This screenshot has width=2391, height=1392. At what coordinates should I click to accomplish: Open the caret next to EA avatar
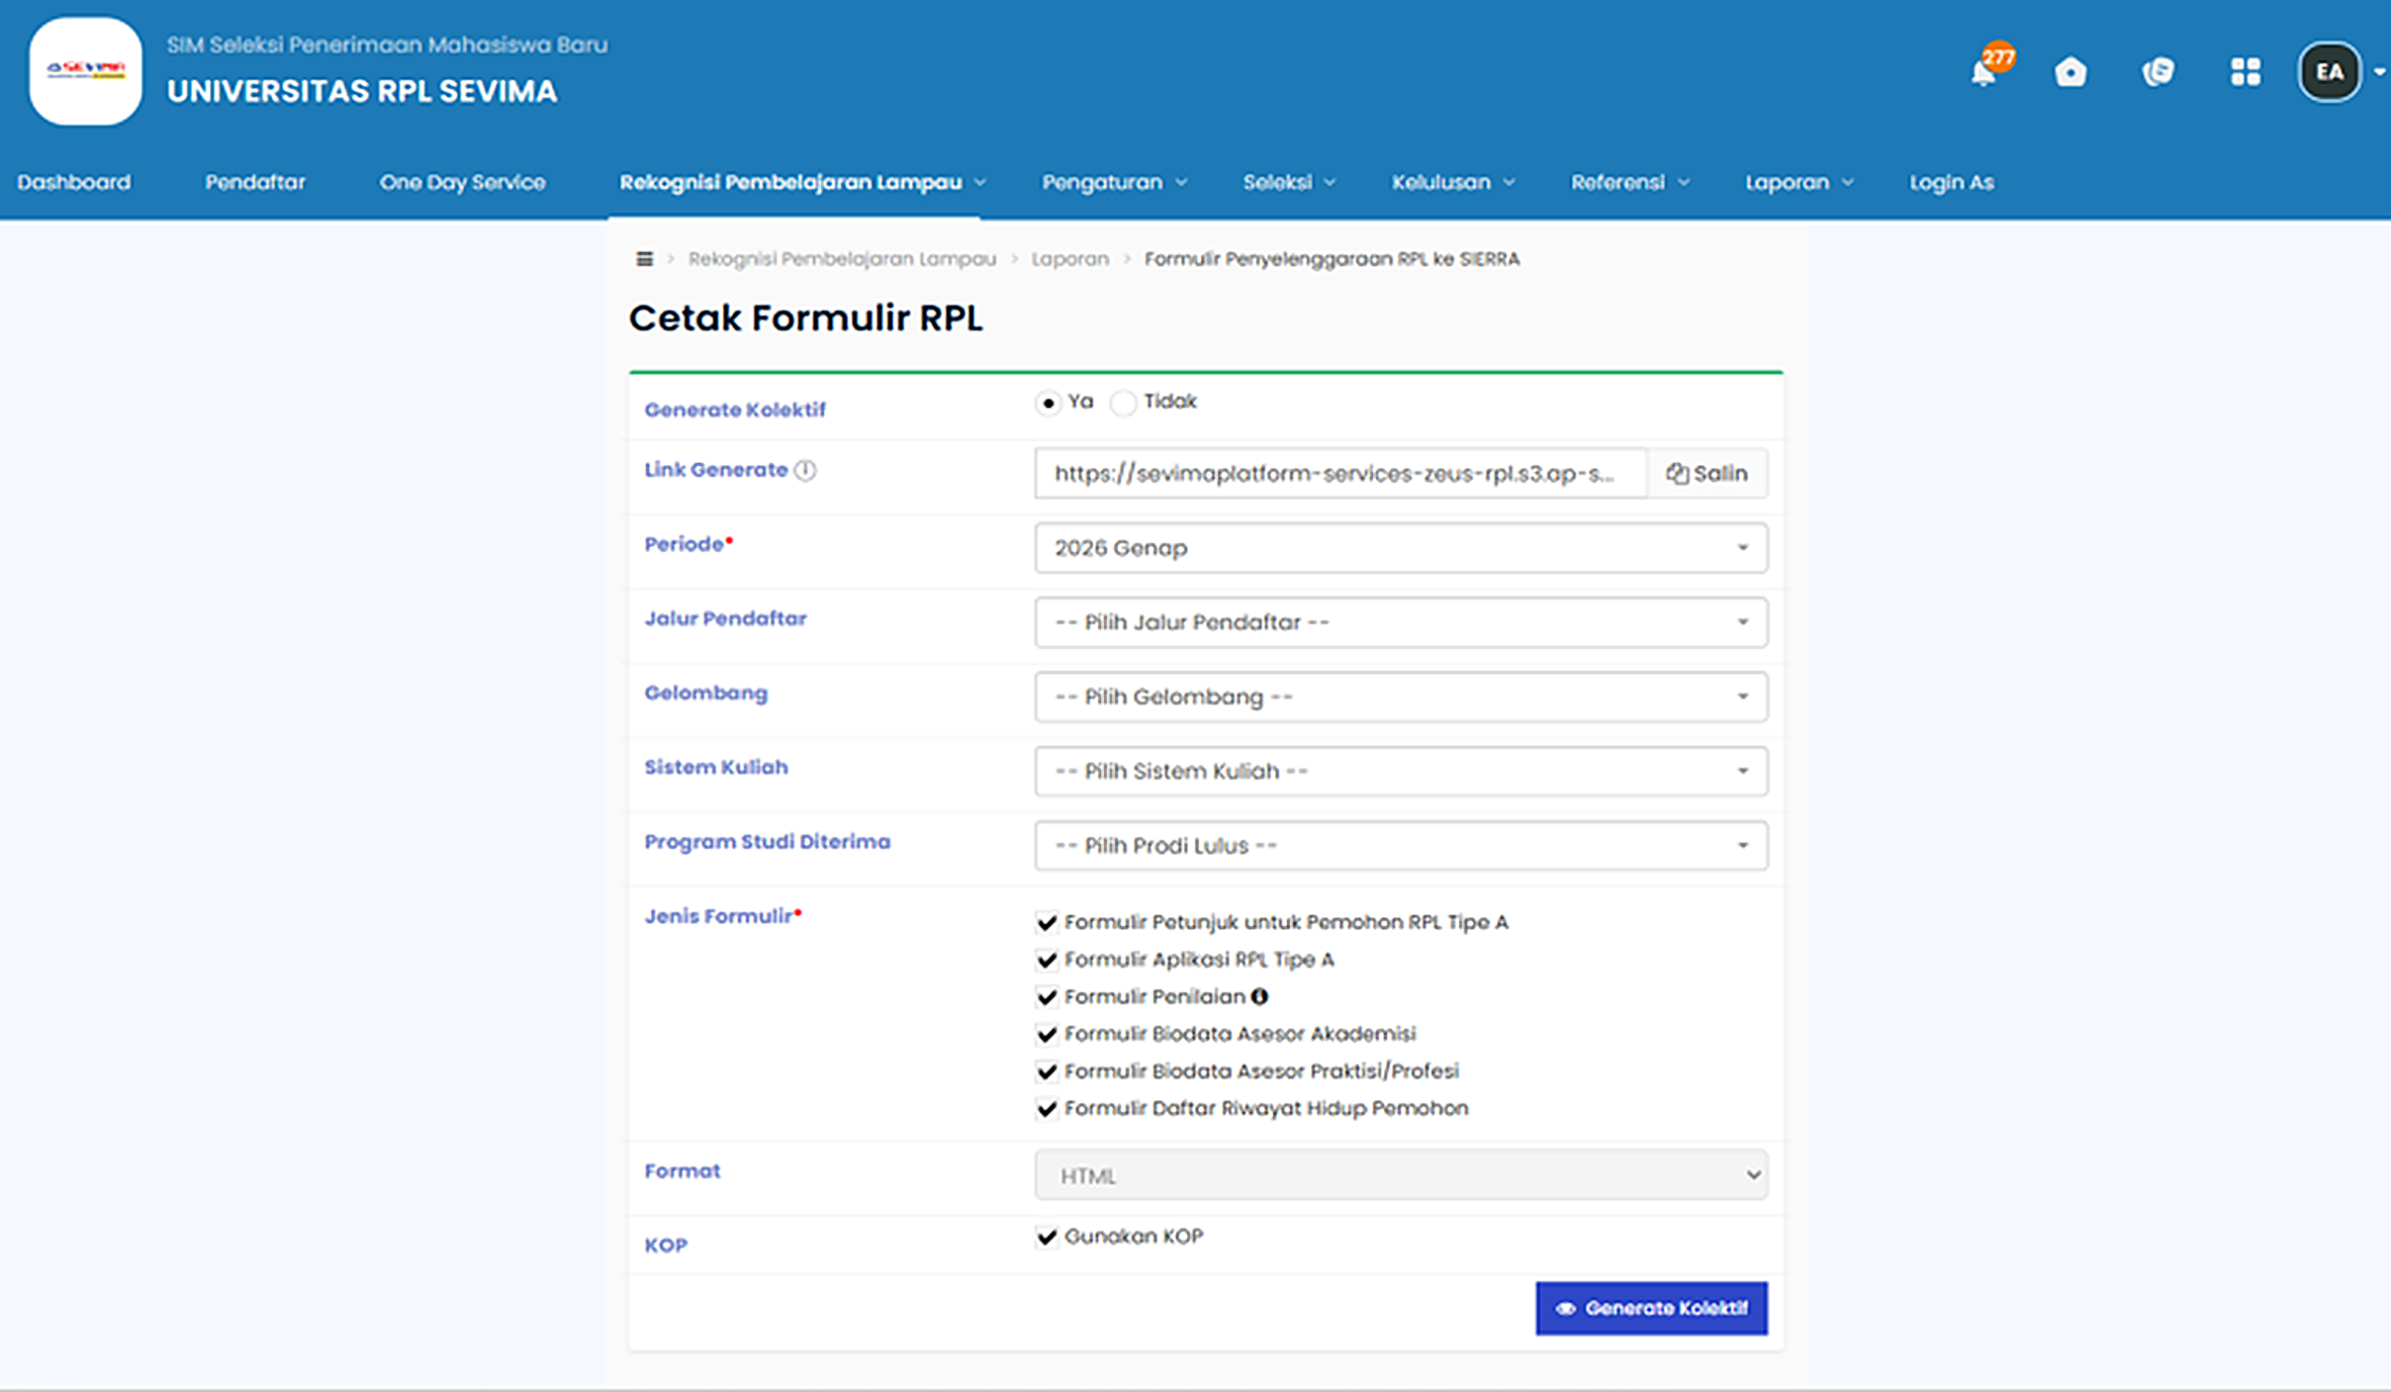(x=2378, y=72)
